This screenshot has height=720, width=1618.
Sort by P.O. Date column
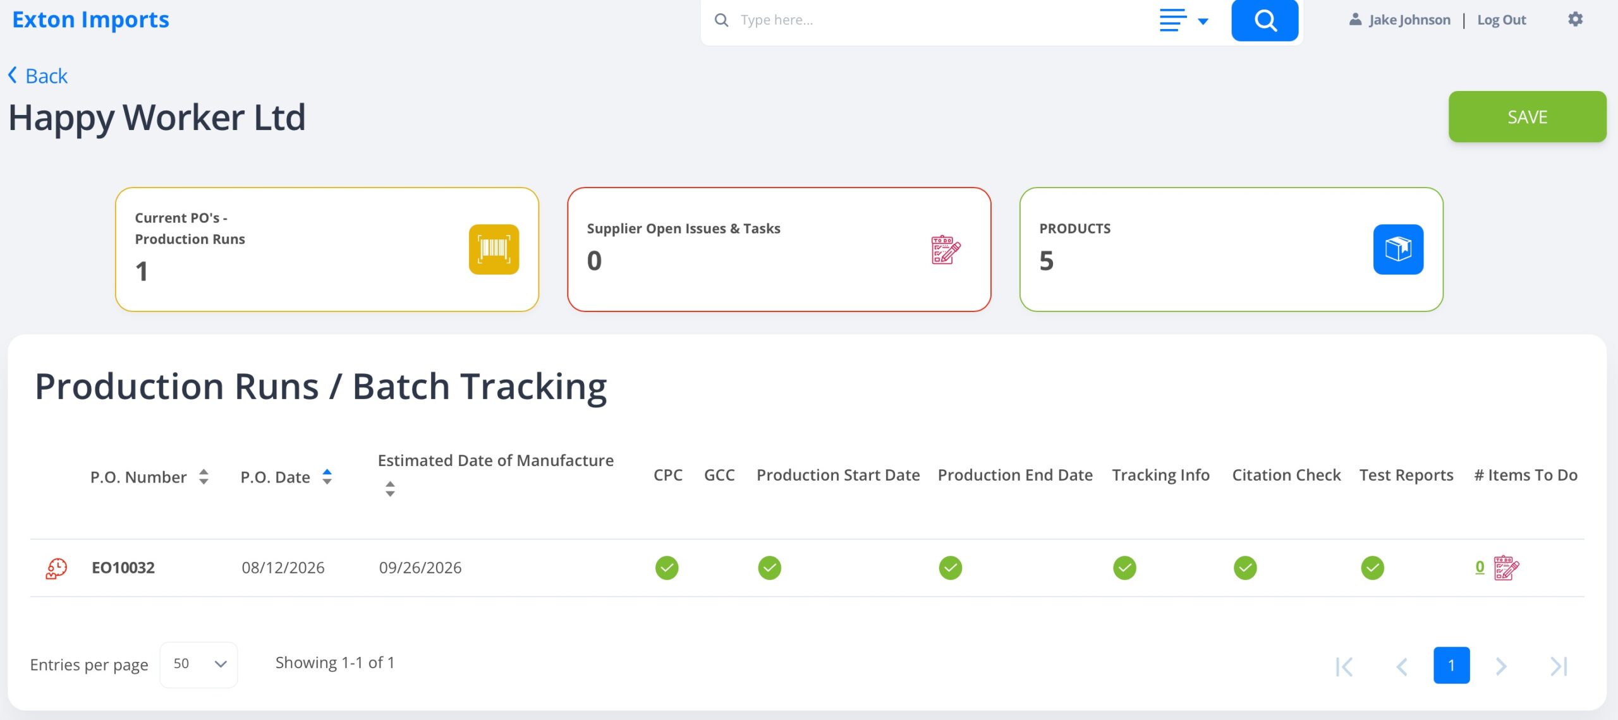click(x=327, y=477)
